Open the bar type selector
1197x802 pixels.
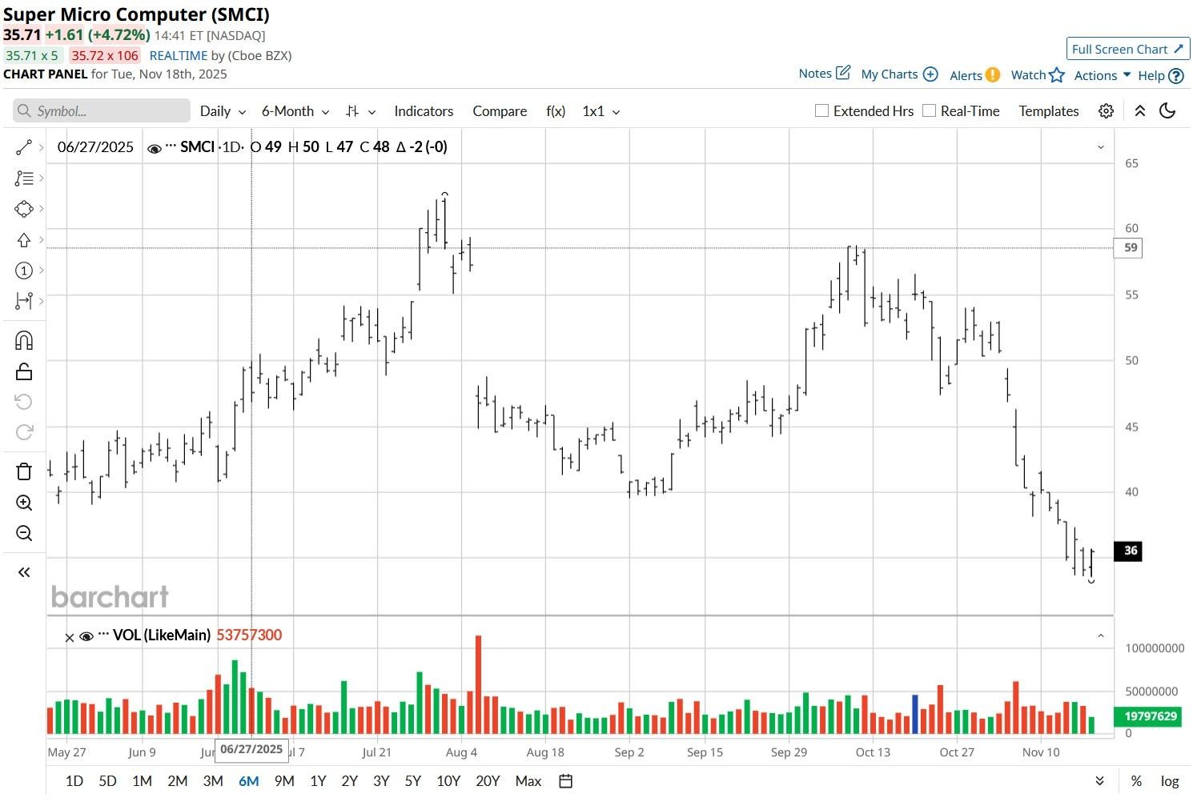click(362, 111)
